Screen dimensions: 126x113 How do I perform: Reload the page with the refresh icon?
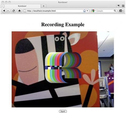[x=14, y=11]
